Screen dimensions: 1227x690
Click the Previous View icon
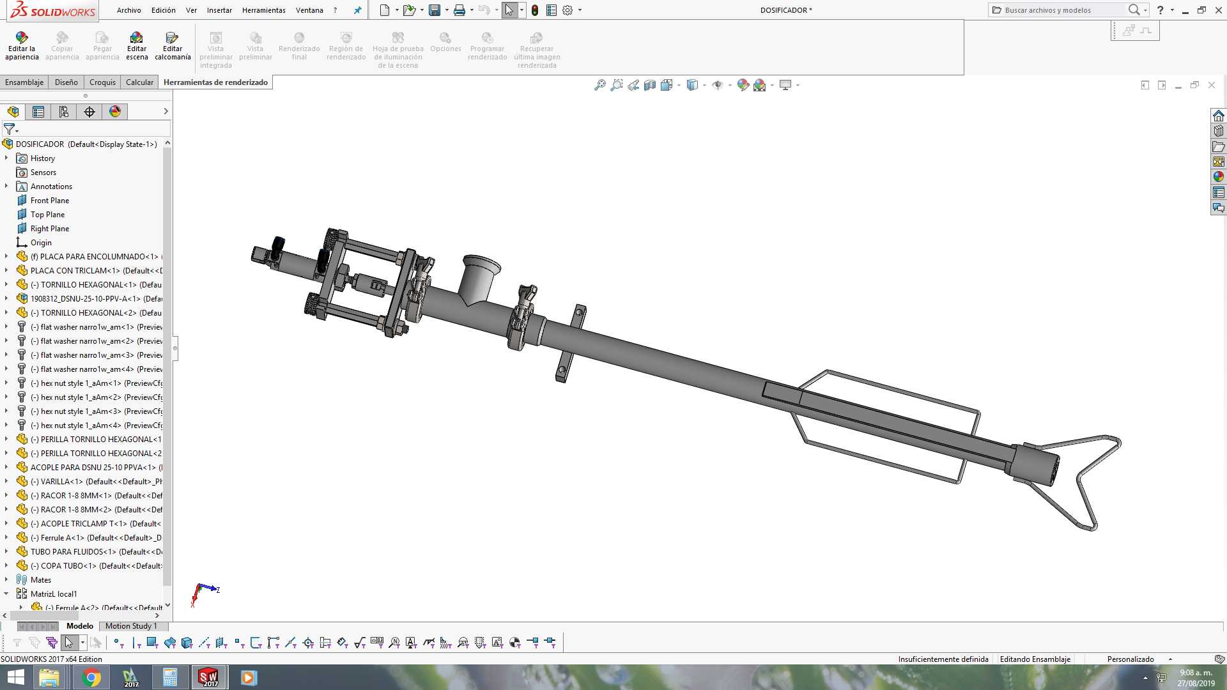pos(633,85)
